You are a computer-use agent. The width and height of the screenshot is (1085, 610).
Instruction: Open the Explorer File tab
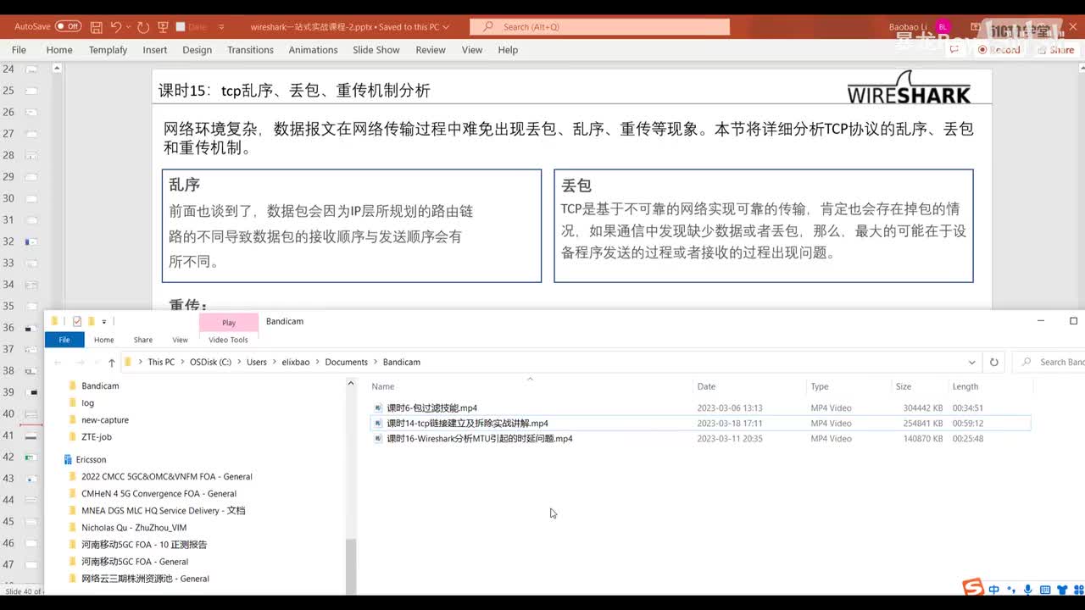coord(64,340)
